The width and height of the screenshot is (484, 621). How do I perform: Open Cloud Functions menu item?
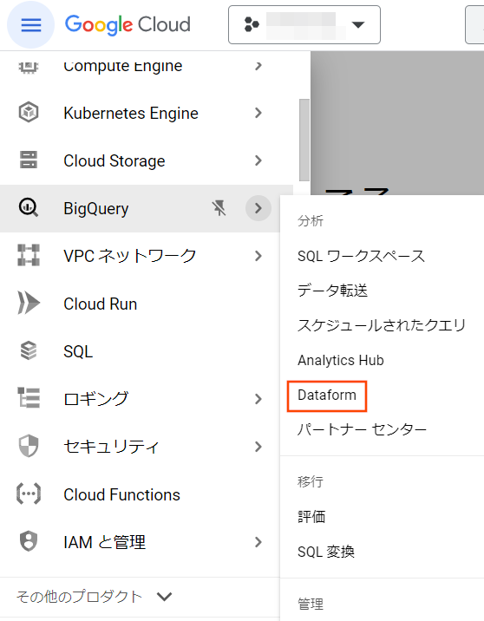122,494
